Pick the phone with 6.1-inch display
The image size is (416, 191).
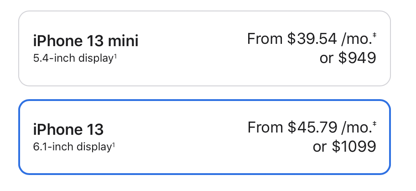coord(204,137)
